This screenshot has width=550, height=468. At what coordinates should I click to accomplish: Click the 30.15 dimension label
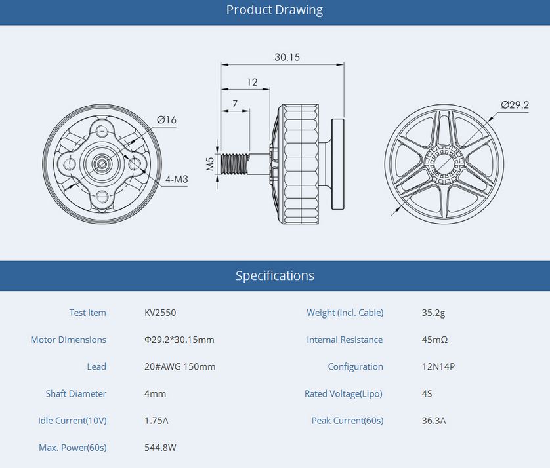click(x=287, y=57)
